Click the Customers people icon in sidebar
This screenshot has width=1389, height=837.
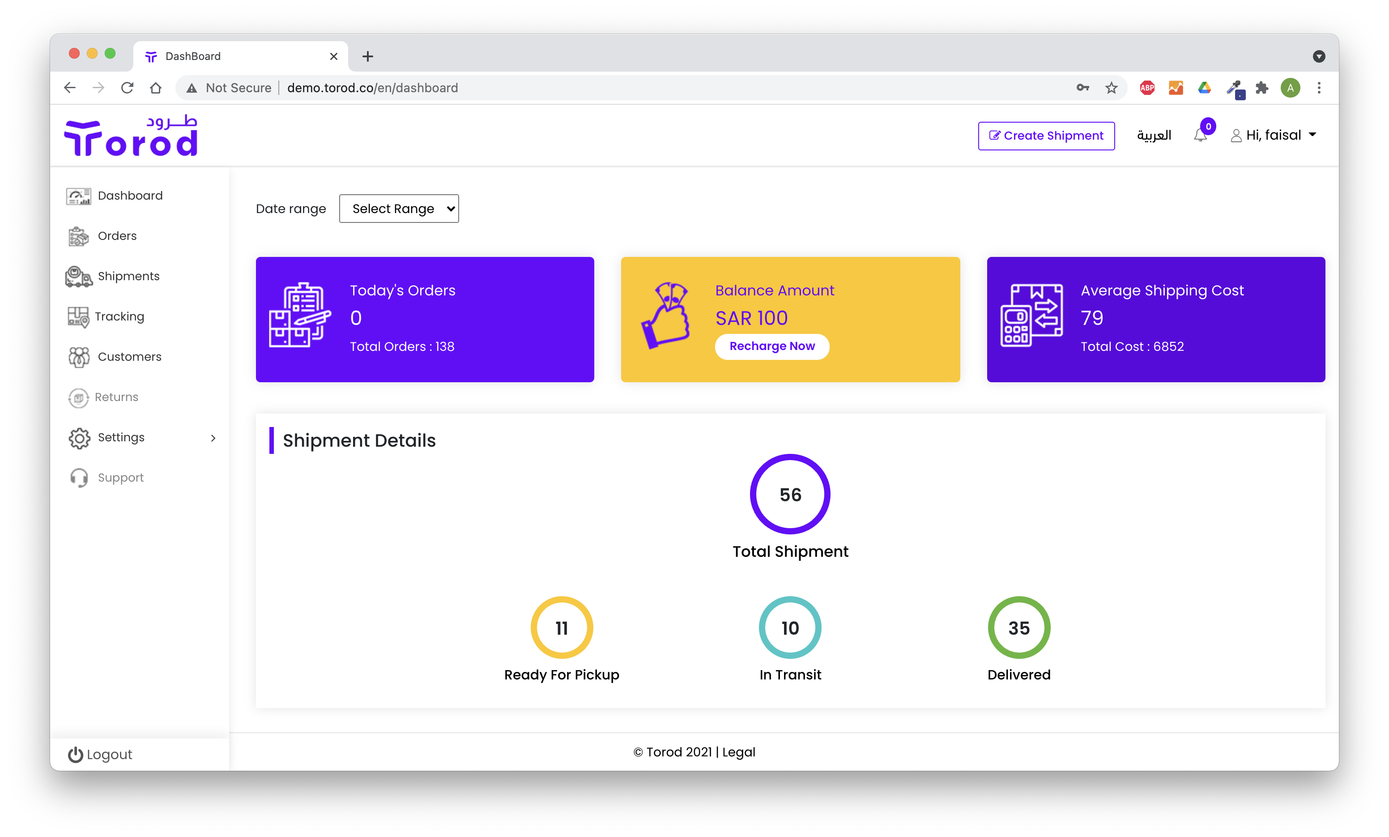(78, 357)
